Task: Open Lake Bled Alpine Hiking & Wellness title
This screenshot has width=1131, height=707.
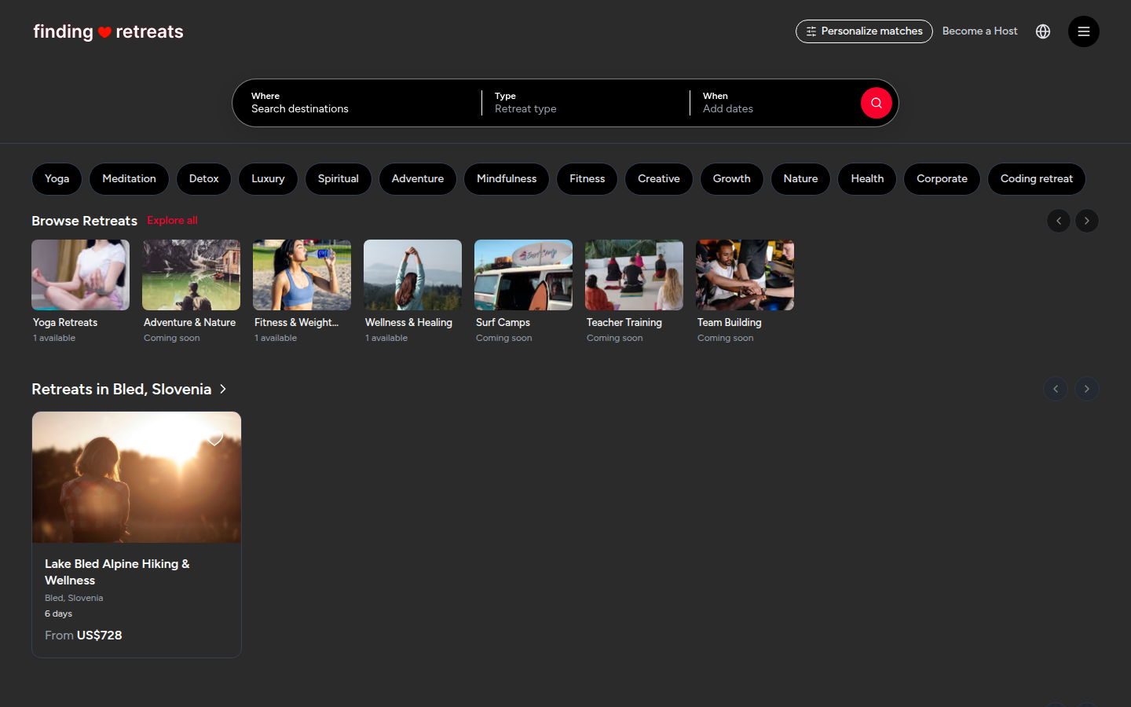Action: click(117, 572)
